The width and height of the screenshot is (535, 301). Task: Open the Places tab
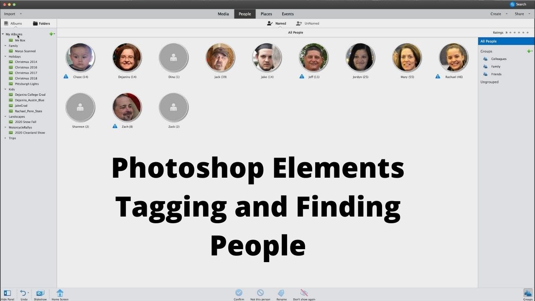click(266, 14)
